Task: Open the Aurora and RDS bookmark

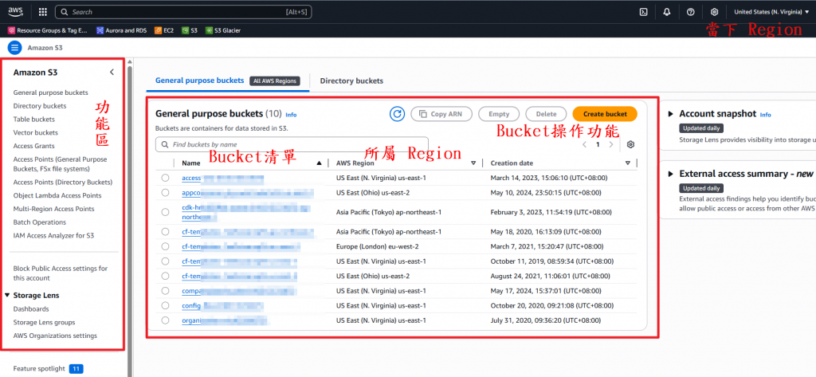Action: tap(122, 30)
